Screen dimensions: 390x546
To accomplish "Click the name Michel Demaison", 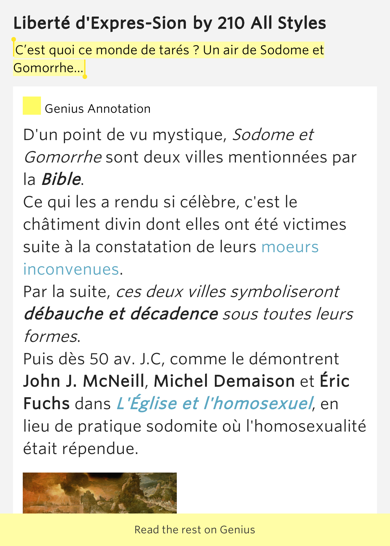I will click(224, 381).
